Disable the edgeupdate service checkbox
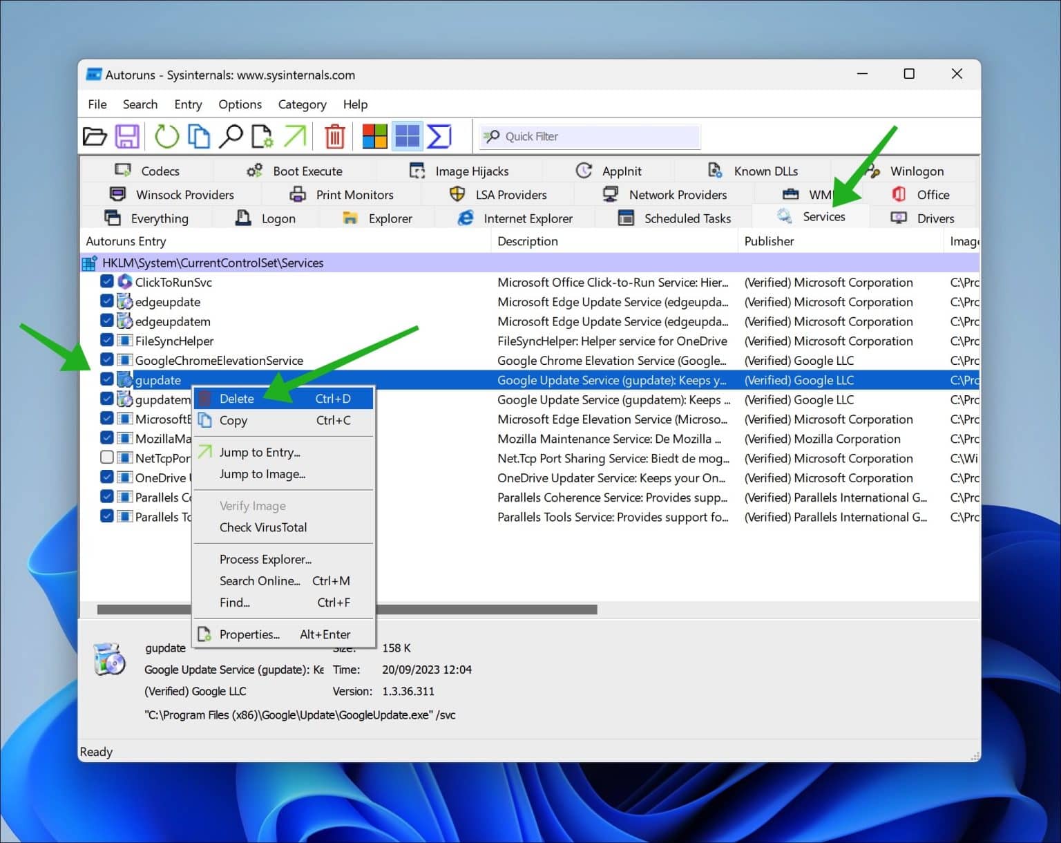 tap(107, 301)
